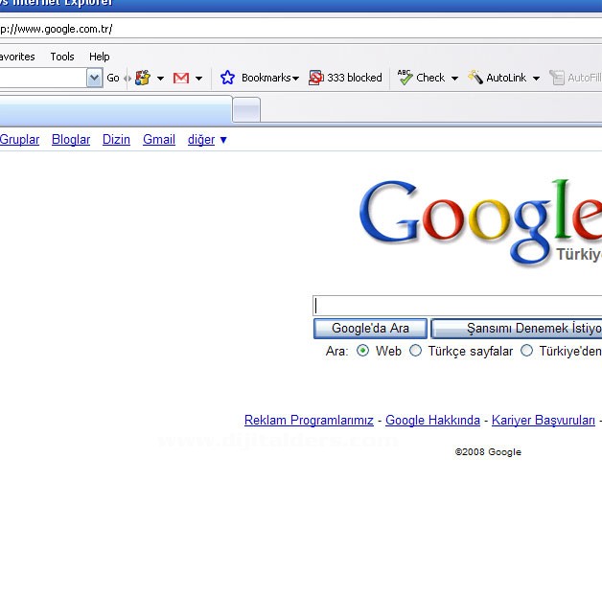Screen dimensions: 602x596
Task: Open the Gruplar link
Action: [x=19, y=139]
